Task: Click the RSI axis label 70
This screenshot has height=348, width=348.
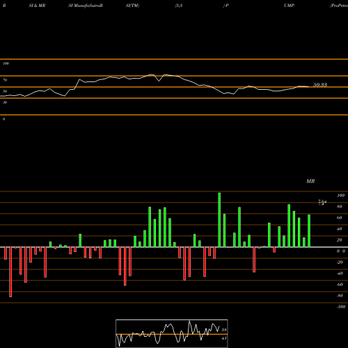Action: pyautogui.click(x=5, y=80)
